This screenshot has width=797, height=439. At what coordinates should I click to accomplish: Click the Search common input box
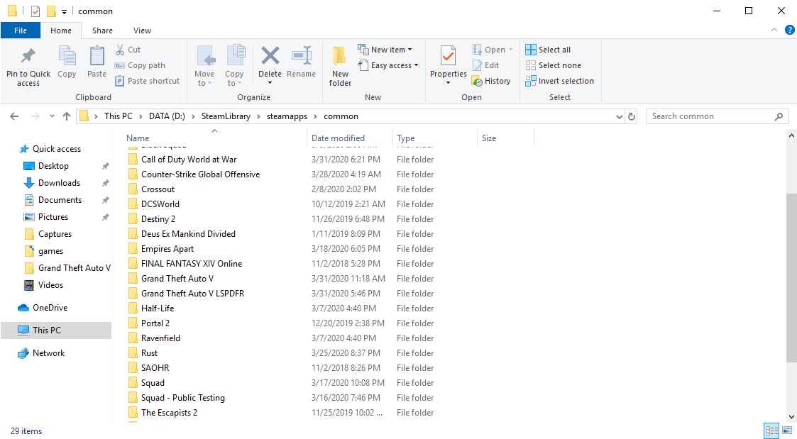(x=710, y=116)
